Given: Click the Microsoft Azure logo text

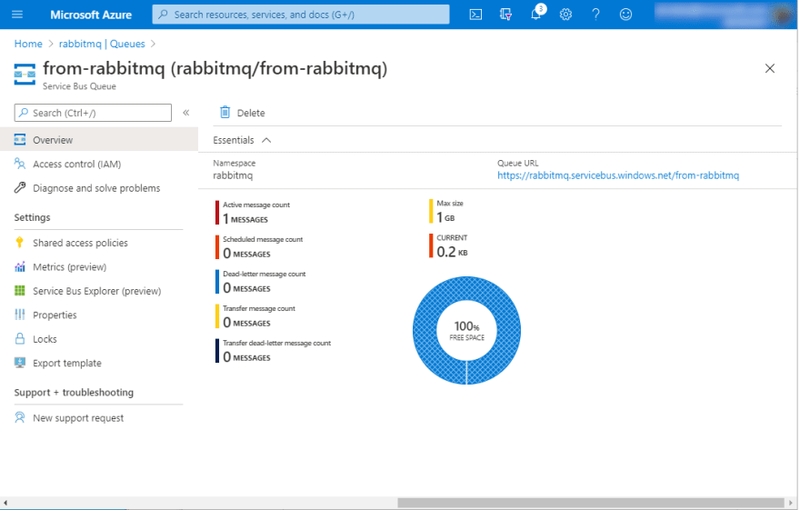Looking at the screenshot, I should point(91,15).
